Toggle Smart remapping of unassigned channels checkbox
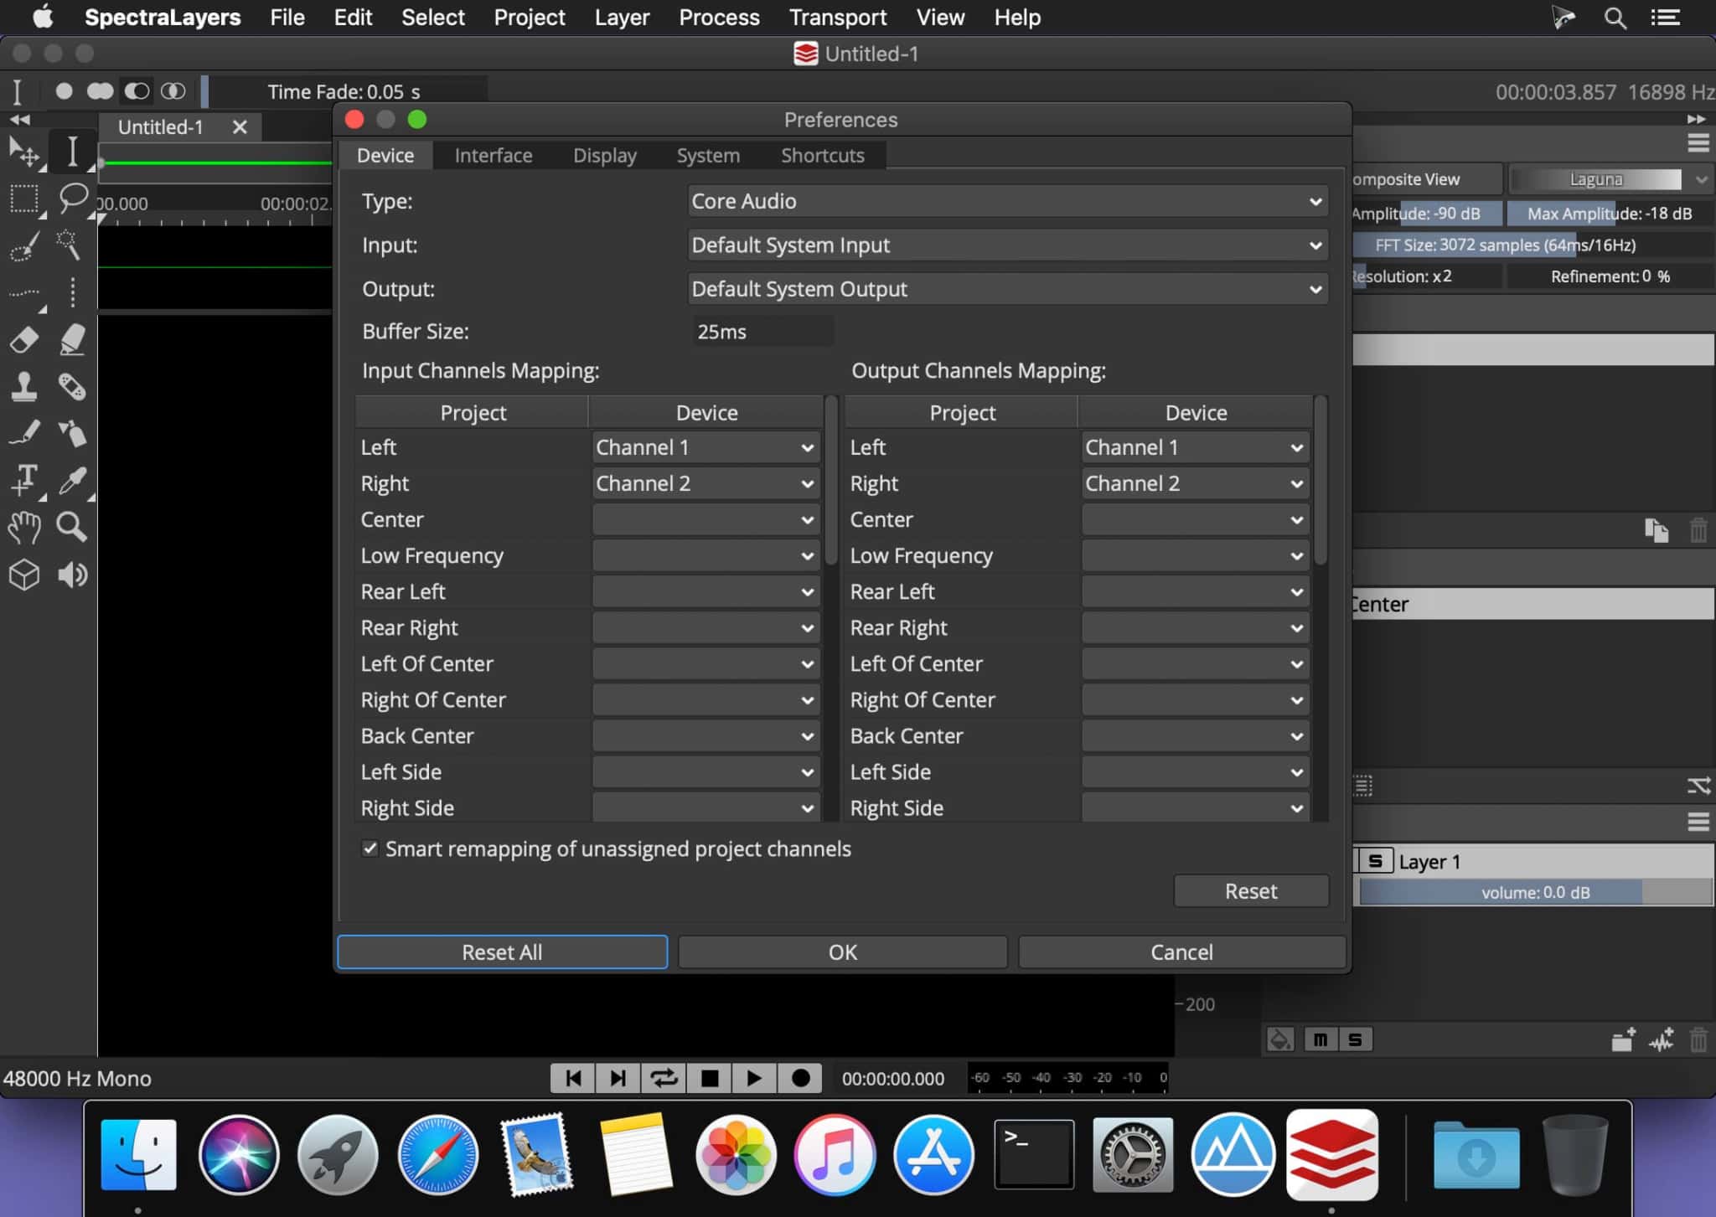 (370, 848)
